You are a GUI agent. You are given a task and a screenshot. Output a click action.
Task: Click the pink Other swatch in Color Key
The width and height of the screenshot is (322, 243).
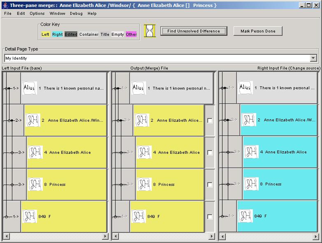click(131, 34)
